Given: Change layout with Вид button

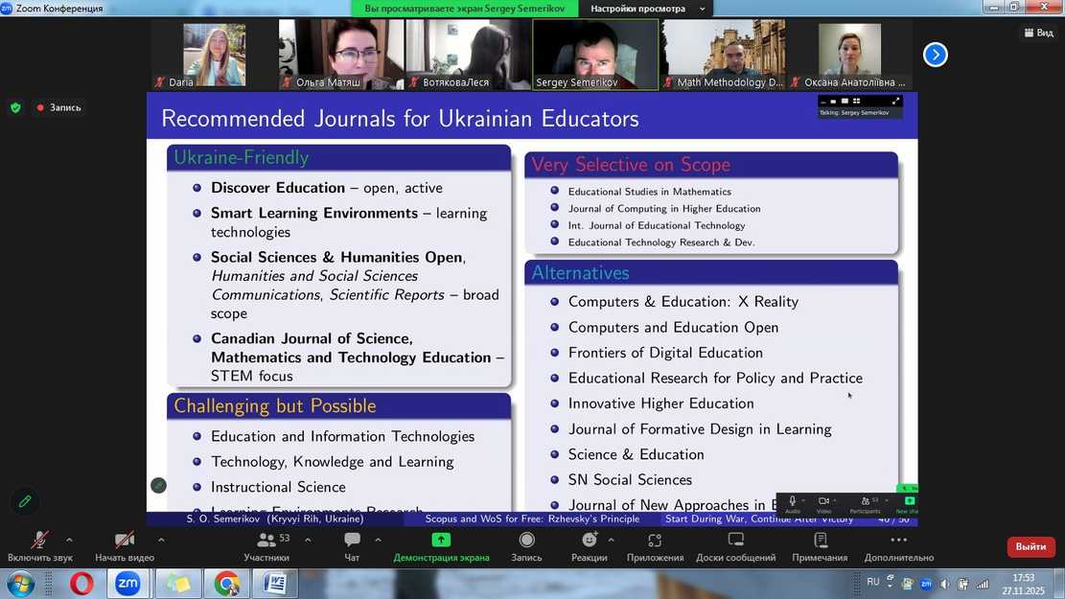Looking at the screenshot, I should [x=1037, y=33].
